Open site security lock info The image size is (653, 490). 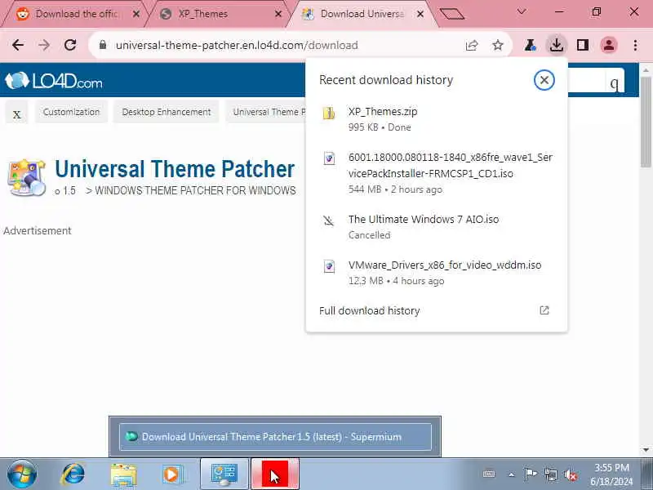103,45
